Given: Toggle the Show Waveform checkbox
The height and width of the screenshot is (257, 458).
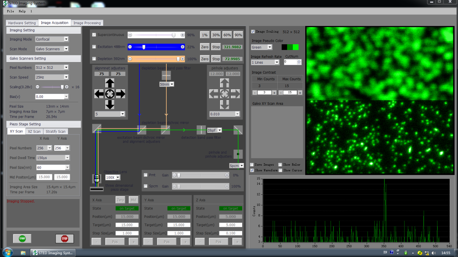Looking at the screenshot, I should [252, 170].
